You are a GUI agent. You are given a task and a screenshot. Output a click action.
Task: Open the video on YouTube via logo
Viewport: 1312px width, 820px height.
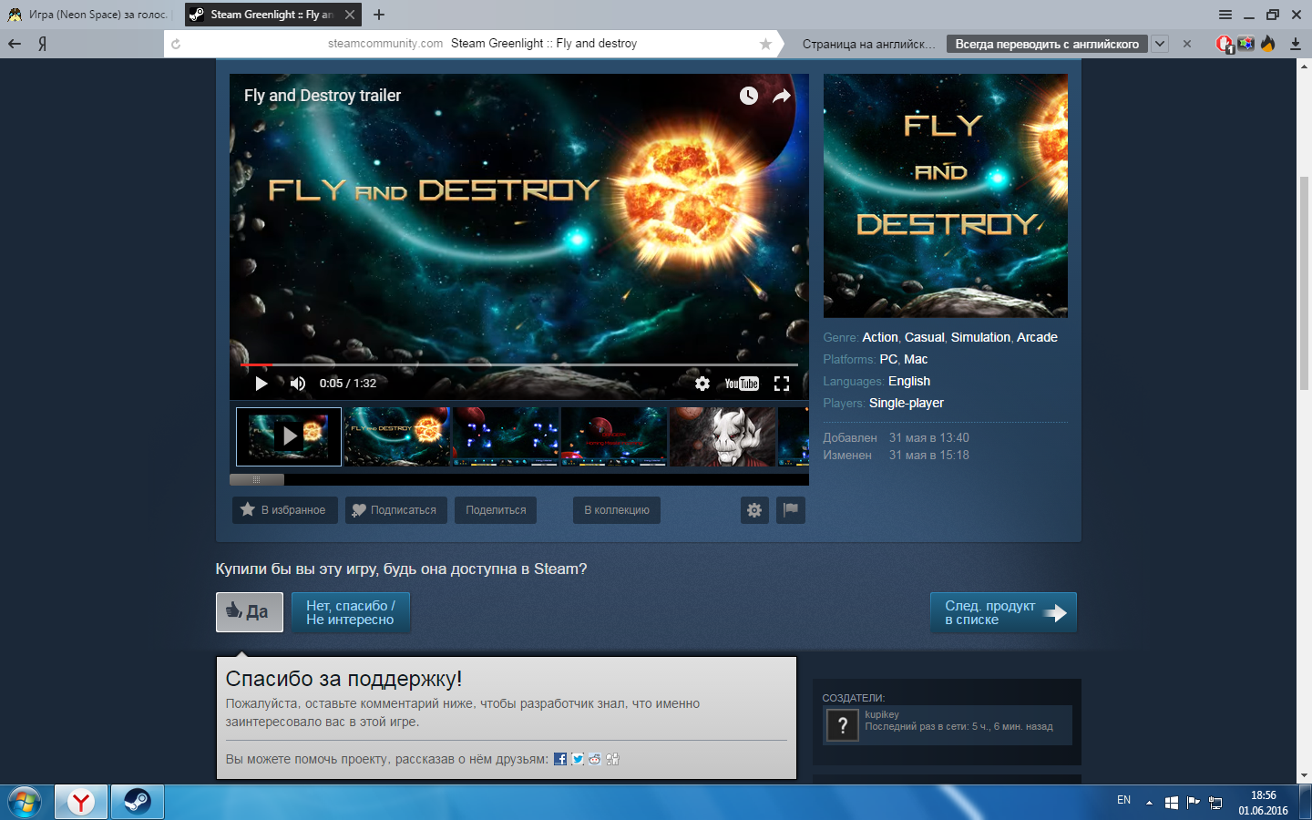(742, 384)
